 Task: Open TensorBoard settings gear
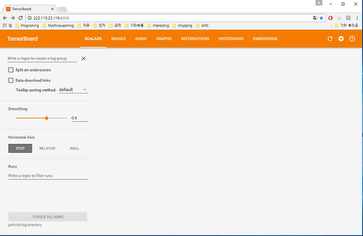tap(341, 39)
